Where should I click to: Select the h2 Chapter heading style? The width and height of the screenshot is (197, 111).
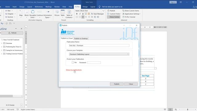pos(10,14)
